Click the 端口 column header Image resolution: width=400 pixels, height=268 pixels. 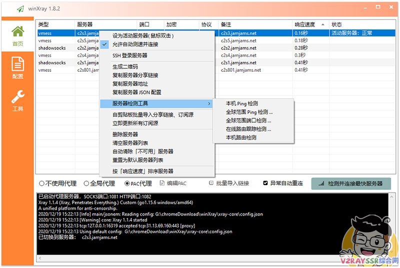(x=150, y=24)
